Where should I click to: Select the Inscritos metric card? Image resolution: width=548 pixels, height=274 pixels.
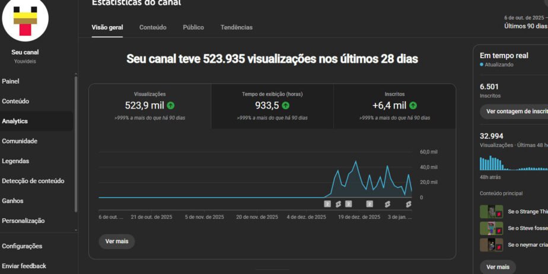coord(394,106)
